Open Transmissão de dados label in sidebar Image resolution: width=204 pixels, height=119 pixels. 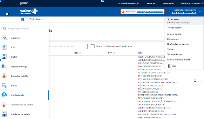[22, 105]
